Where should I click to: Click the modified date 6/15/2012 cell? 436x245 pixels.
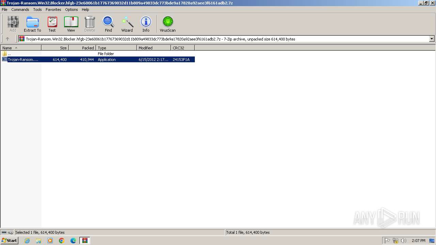coord(153,60)
